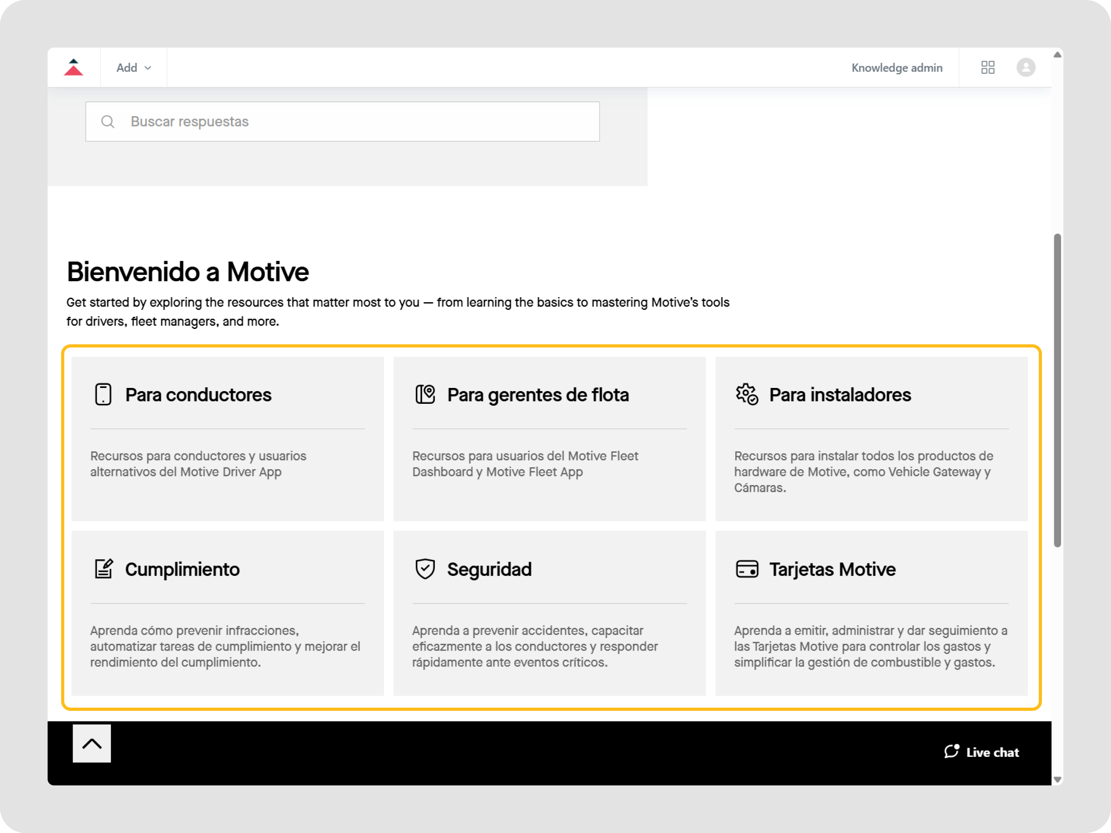Open the apps grid icon in the header
1111x833 pixels.
point(988,67)
